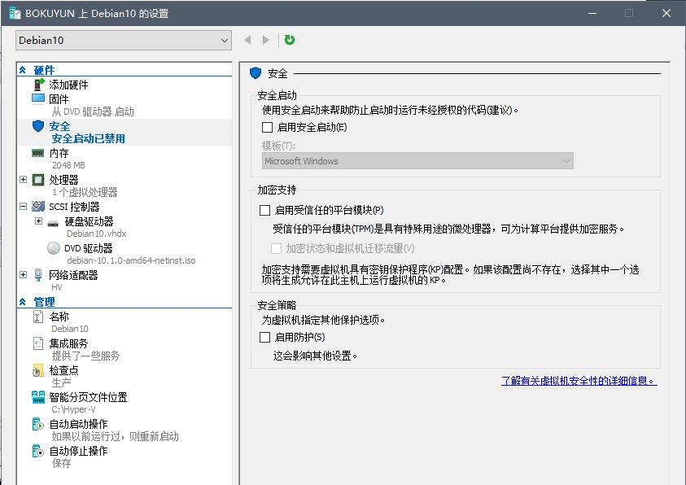686x485 pixels.
Task: Click the DVD drive (DVD 驱动器) disc icon
Action: point(54,248)
